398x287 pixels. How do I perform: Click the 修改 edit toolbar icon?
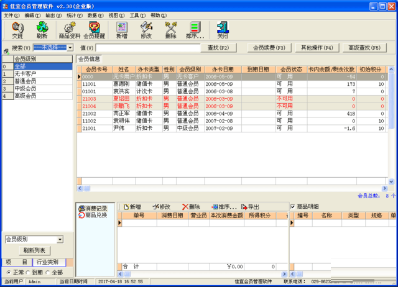pyautogui.click(x=146, y=29)
